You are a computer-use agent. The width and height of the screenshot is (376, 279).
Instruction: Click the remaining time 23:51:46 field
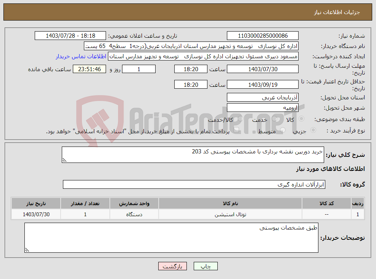pos(90,69)
